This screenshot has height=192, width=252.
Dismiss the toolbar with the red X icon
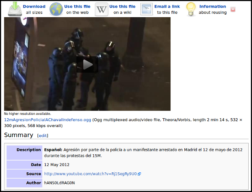tap(233, 9)
